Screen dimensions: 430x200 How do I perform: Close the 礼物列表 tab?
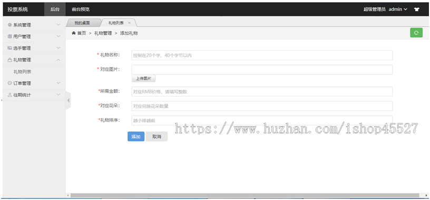tap(129, 23)
